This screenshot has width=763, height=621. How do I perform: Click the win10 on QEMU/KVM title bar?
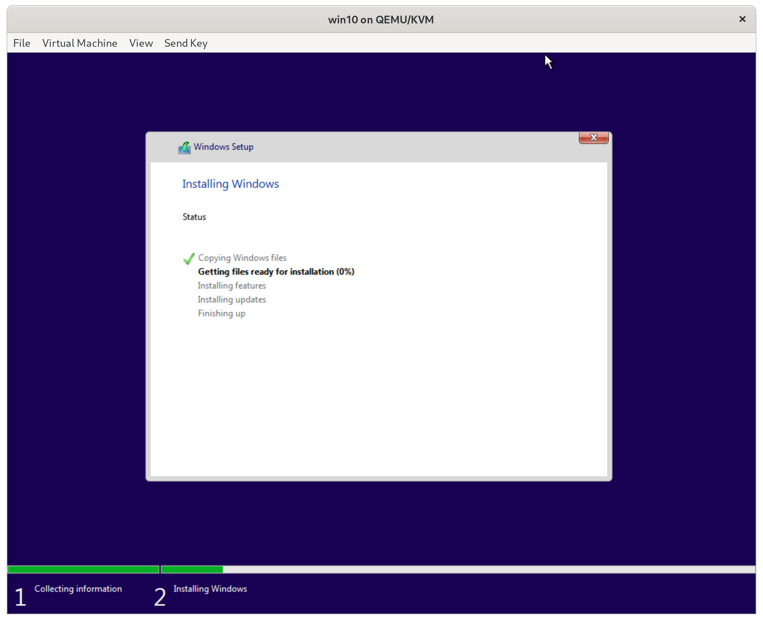pos(381,19)
